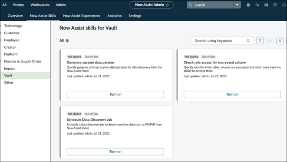Image resolution: width=287 pixels, height=162 pixels.
Task: Switch to grid card view
Action: (x=270, y=41)
